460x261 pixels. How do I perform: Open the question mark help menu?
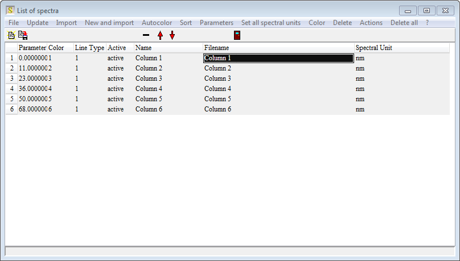[x=427, y=23]
